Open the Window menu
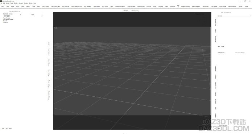Image resolution: width=252 pixels, height=134 pixels. click(26, 3)
